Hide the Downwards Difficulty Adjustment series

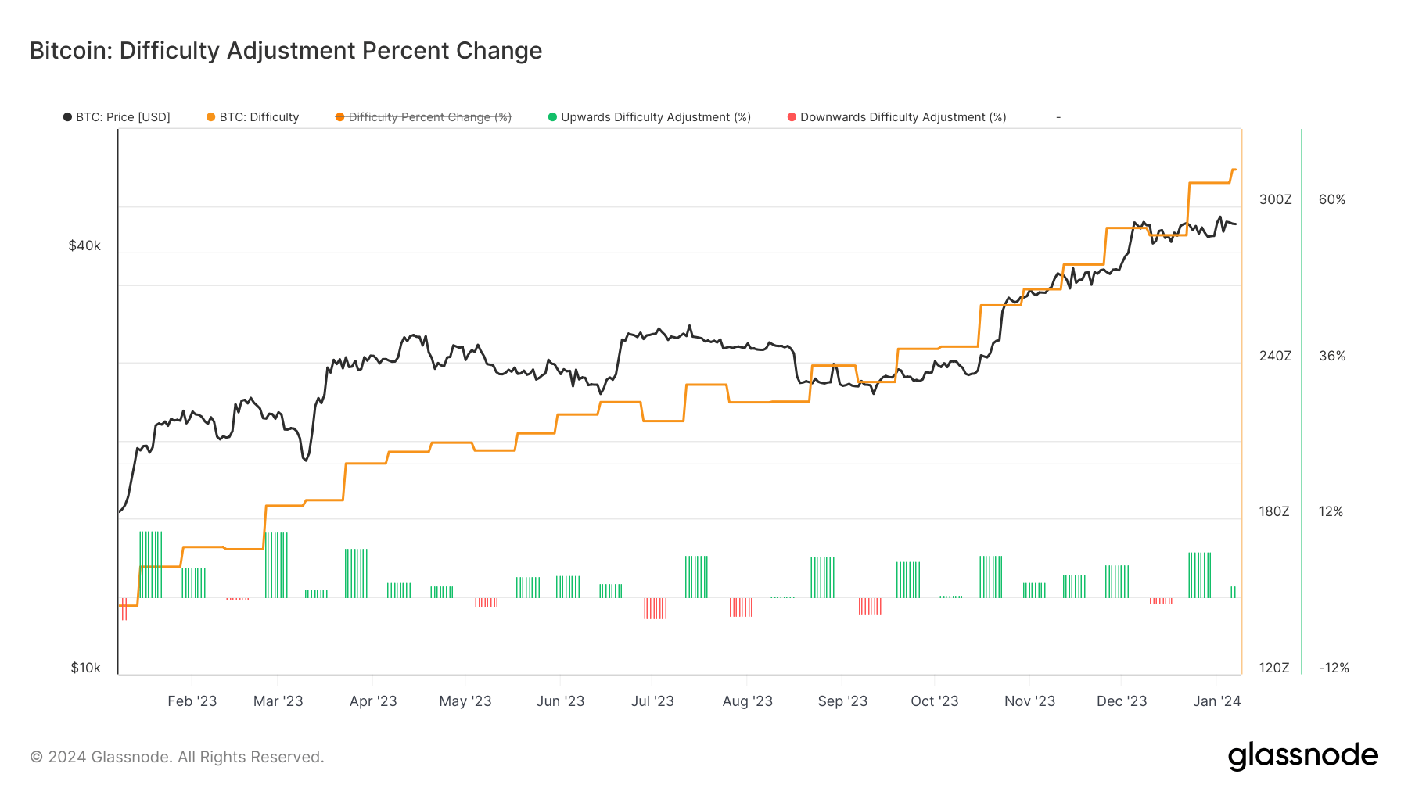click(896, 117)
